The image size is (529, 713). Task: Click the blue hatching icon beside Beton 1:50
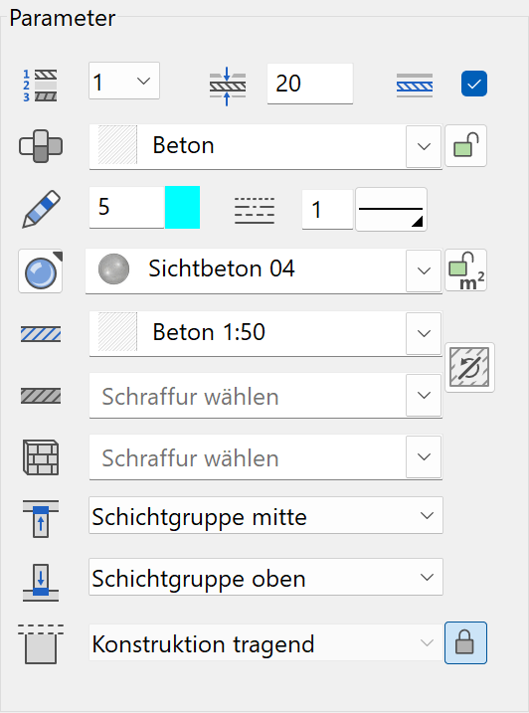[x=41, y=334]
